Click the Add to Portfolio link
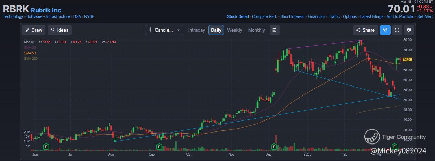 (x=401, y=16)
